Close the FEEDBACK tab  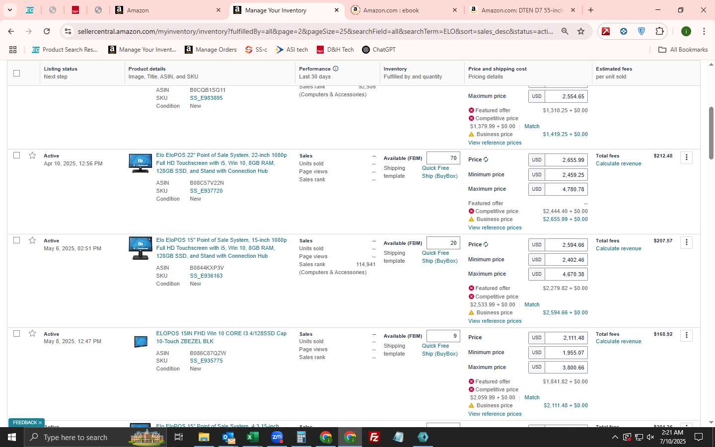(x=40, y=423)
